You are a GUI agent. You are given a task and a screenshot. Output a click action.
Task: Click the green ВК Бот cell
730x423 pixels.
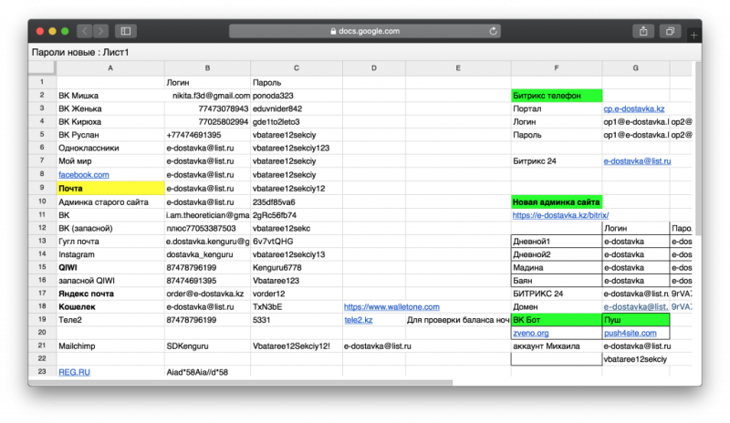[x=557, y=320]
